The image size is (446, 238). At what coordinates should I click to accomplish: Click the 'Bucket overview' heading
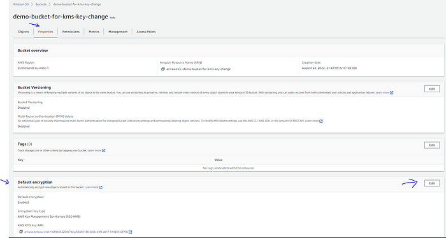32,50
